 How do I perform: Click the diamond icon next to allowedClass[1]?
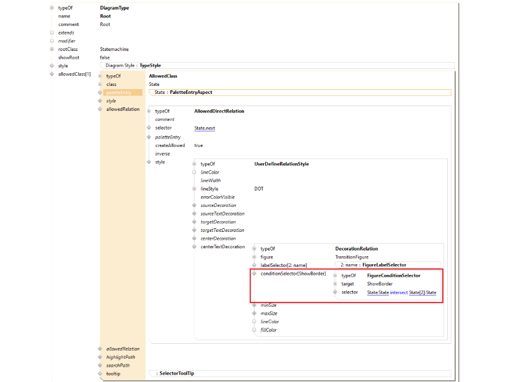tap(52, 74)
